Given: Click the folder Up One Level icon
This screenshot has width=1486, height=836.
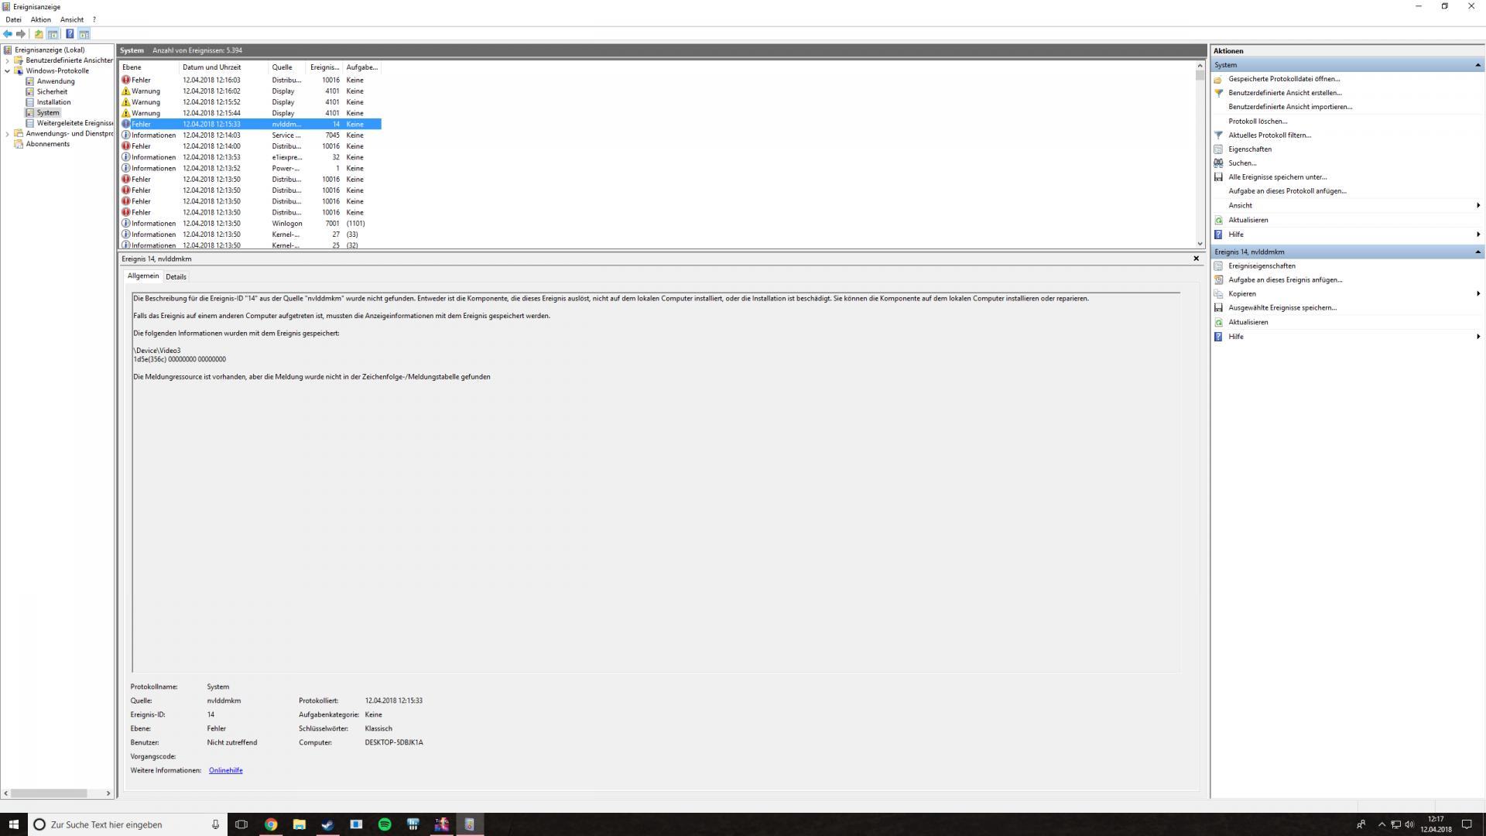Looking at the screenshot, I should 39,34.
